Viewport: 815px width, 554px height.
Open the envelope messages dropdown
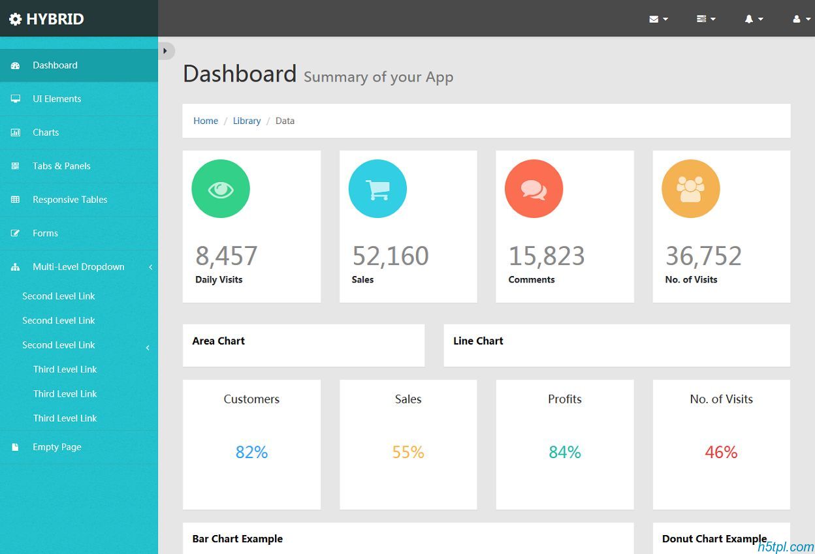658,19
